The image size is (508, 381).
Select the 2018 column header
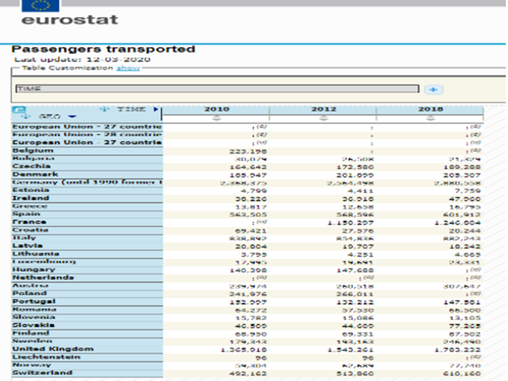431,109
